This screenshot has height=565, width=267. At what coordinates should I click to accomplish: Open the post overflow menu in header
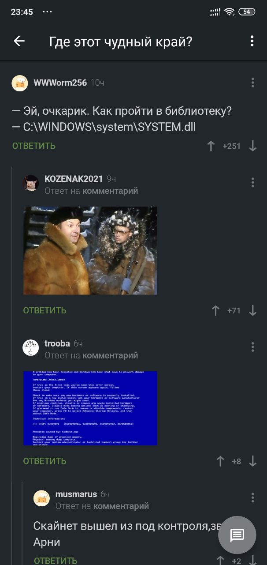click(x=252, y=41)
